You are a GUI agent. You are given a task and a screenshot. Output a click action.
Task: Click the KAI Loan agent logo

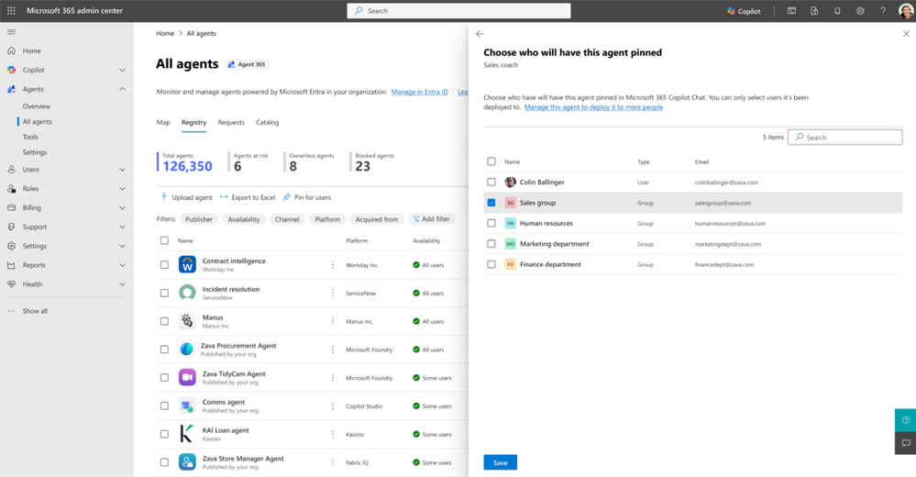pyautogui.click(x=187, y=433)
